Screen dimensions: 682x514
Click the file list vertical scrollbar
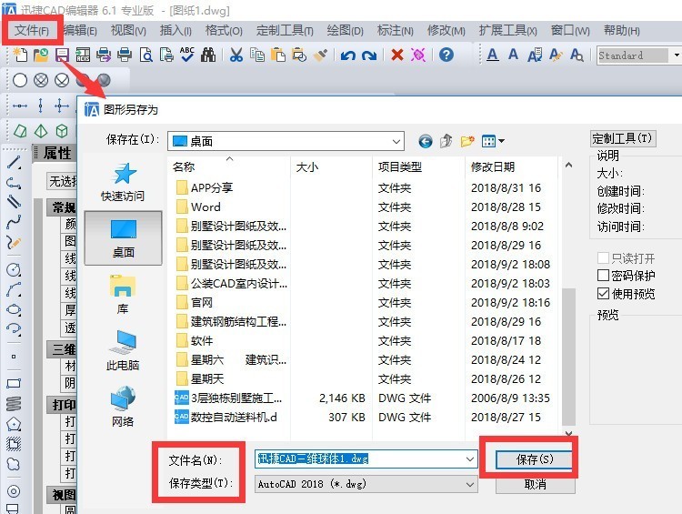[568, 357]
